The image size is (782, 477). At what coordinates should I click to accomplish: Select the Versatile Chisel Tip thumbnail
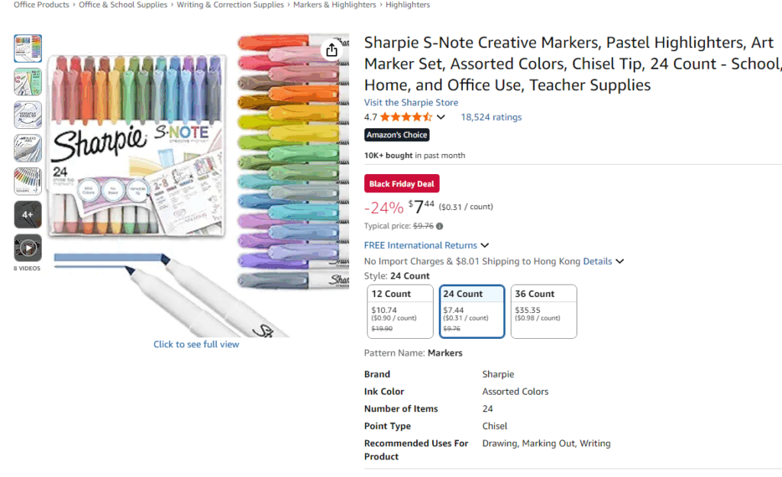[x=27, y=114]
